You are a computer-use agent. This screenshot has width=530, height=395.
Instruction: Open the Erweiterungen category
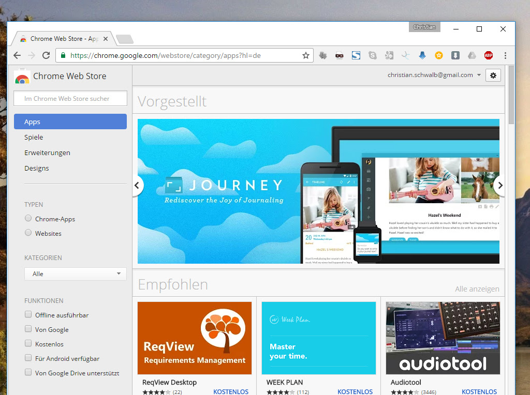click(x=47, y=153)
